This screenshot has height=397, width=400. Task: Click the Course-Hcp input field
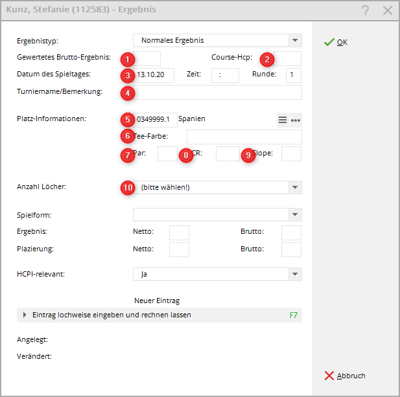click(288, 58)
